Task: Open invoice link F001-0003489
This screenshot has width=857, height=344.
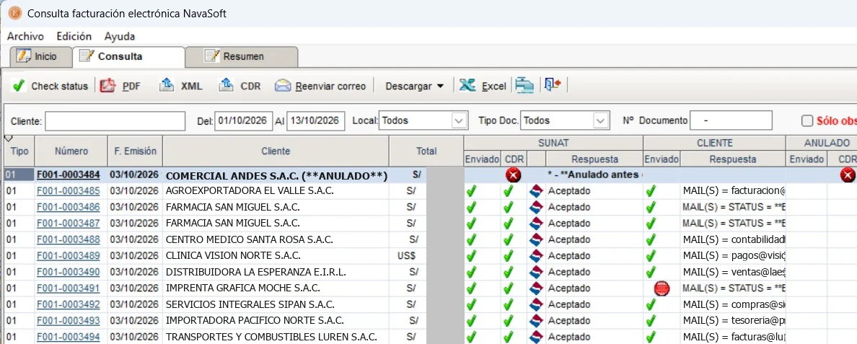Action: pyautogui.click(x=69, y=255)
